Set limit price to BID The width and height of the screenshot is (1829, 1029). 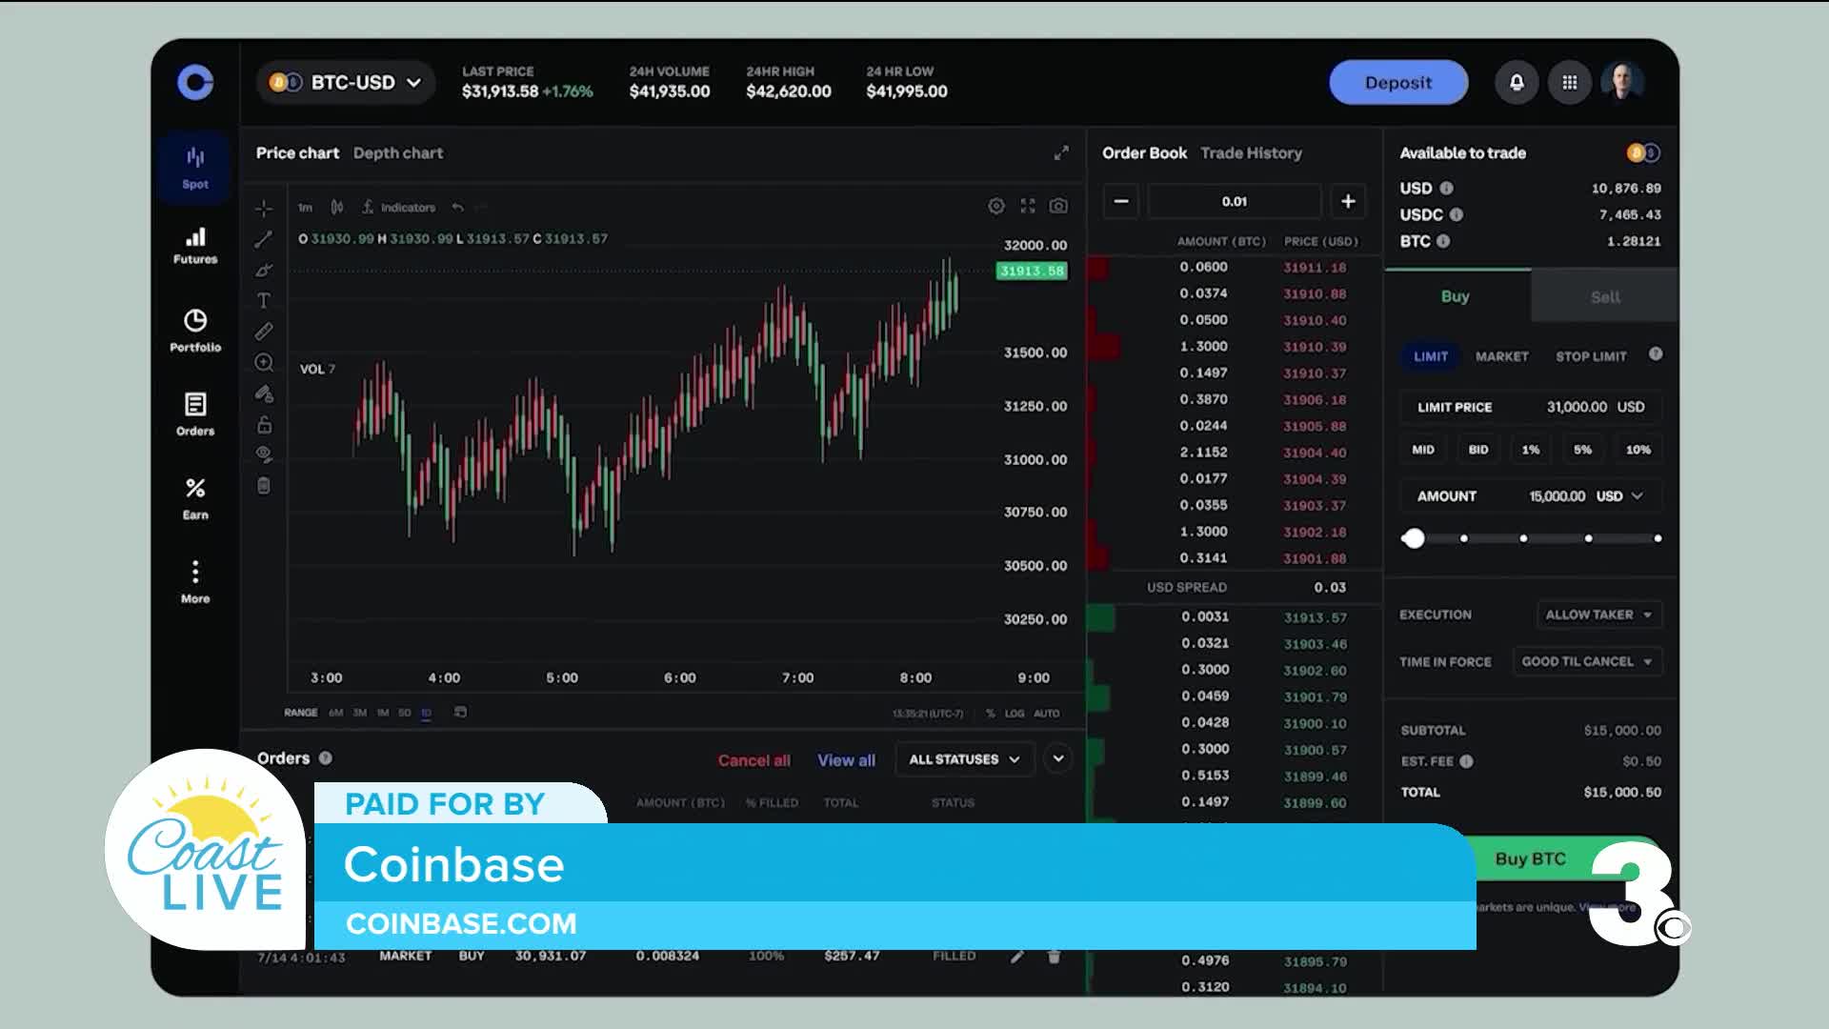pos(1478,450)
